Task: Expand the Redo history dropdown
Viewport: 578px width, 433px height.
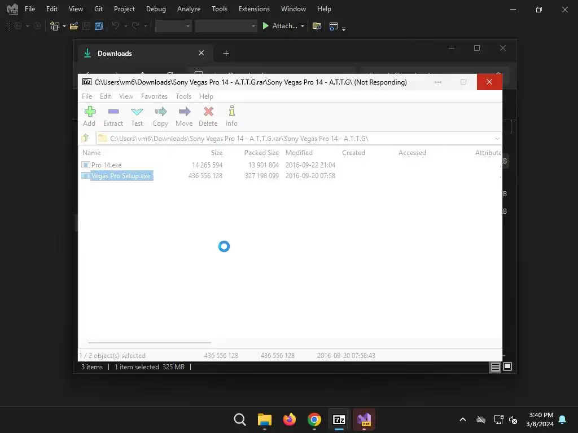Action: coord(146,26)
